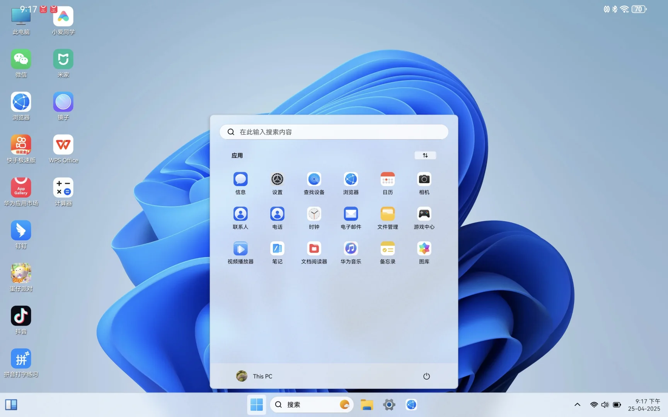
Task: Open the file manager from the taskbar
Action: click(x=366, y=405)
